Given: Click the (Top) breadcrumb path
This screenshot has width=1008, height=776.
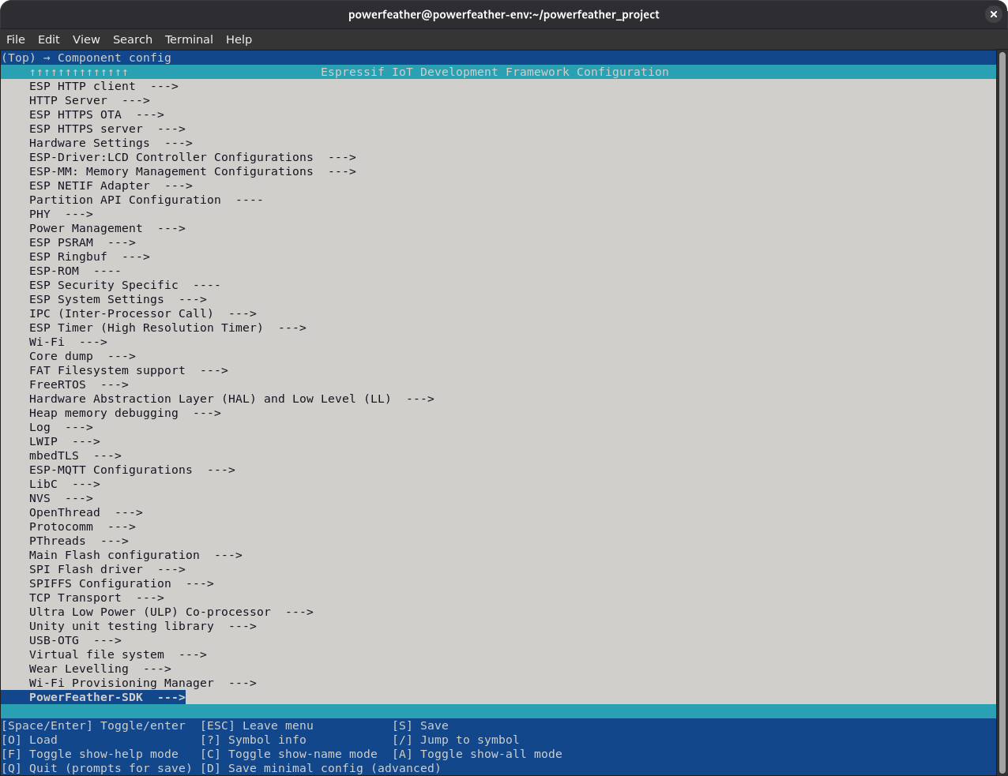Looking at the screenshot, I should coord(19,58).
